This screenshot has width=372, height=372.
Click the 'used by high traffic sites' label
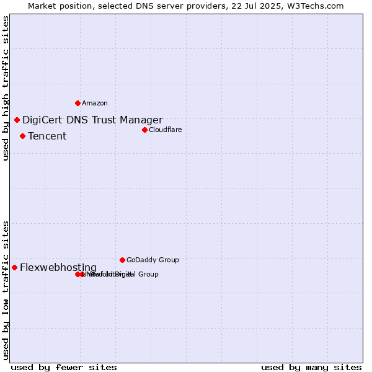tap(6, 88)
